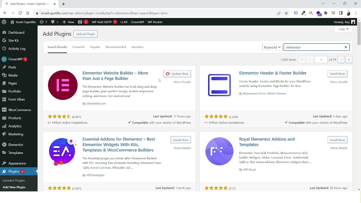361x203 pixels.
Task: Open the Howdy, itay account menu
Action: click(x=344, y=22)
